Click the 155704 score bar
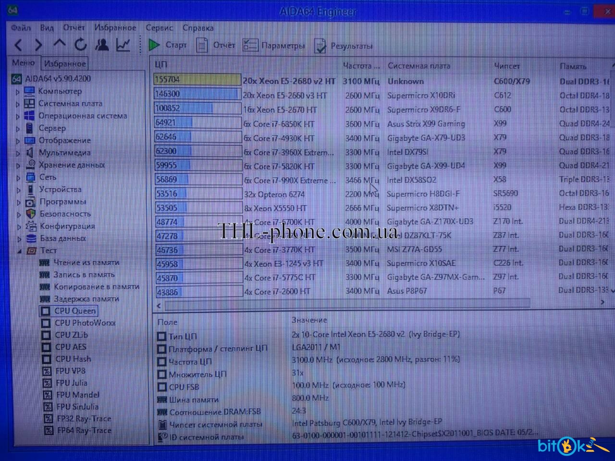This screenshot has width=615, height=461. (x=197, y=80)
